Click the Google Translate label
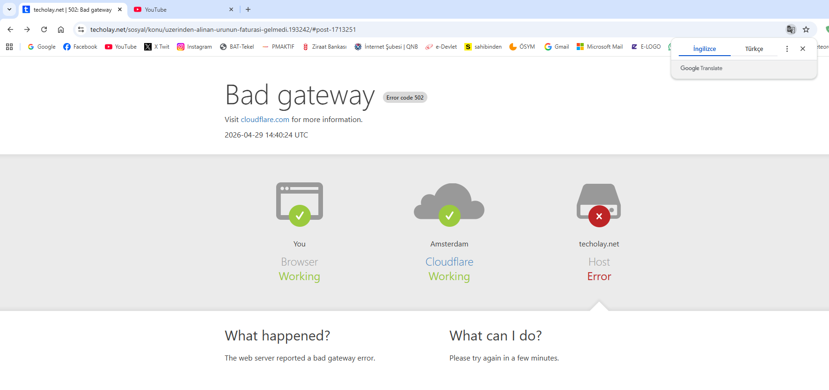829x390 pixels. point(701,68)
